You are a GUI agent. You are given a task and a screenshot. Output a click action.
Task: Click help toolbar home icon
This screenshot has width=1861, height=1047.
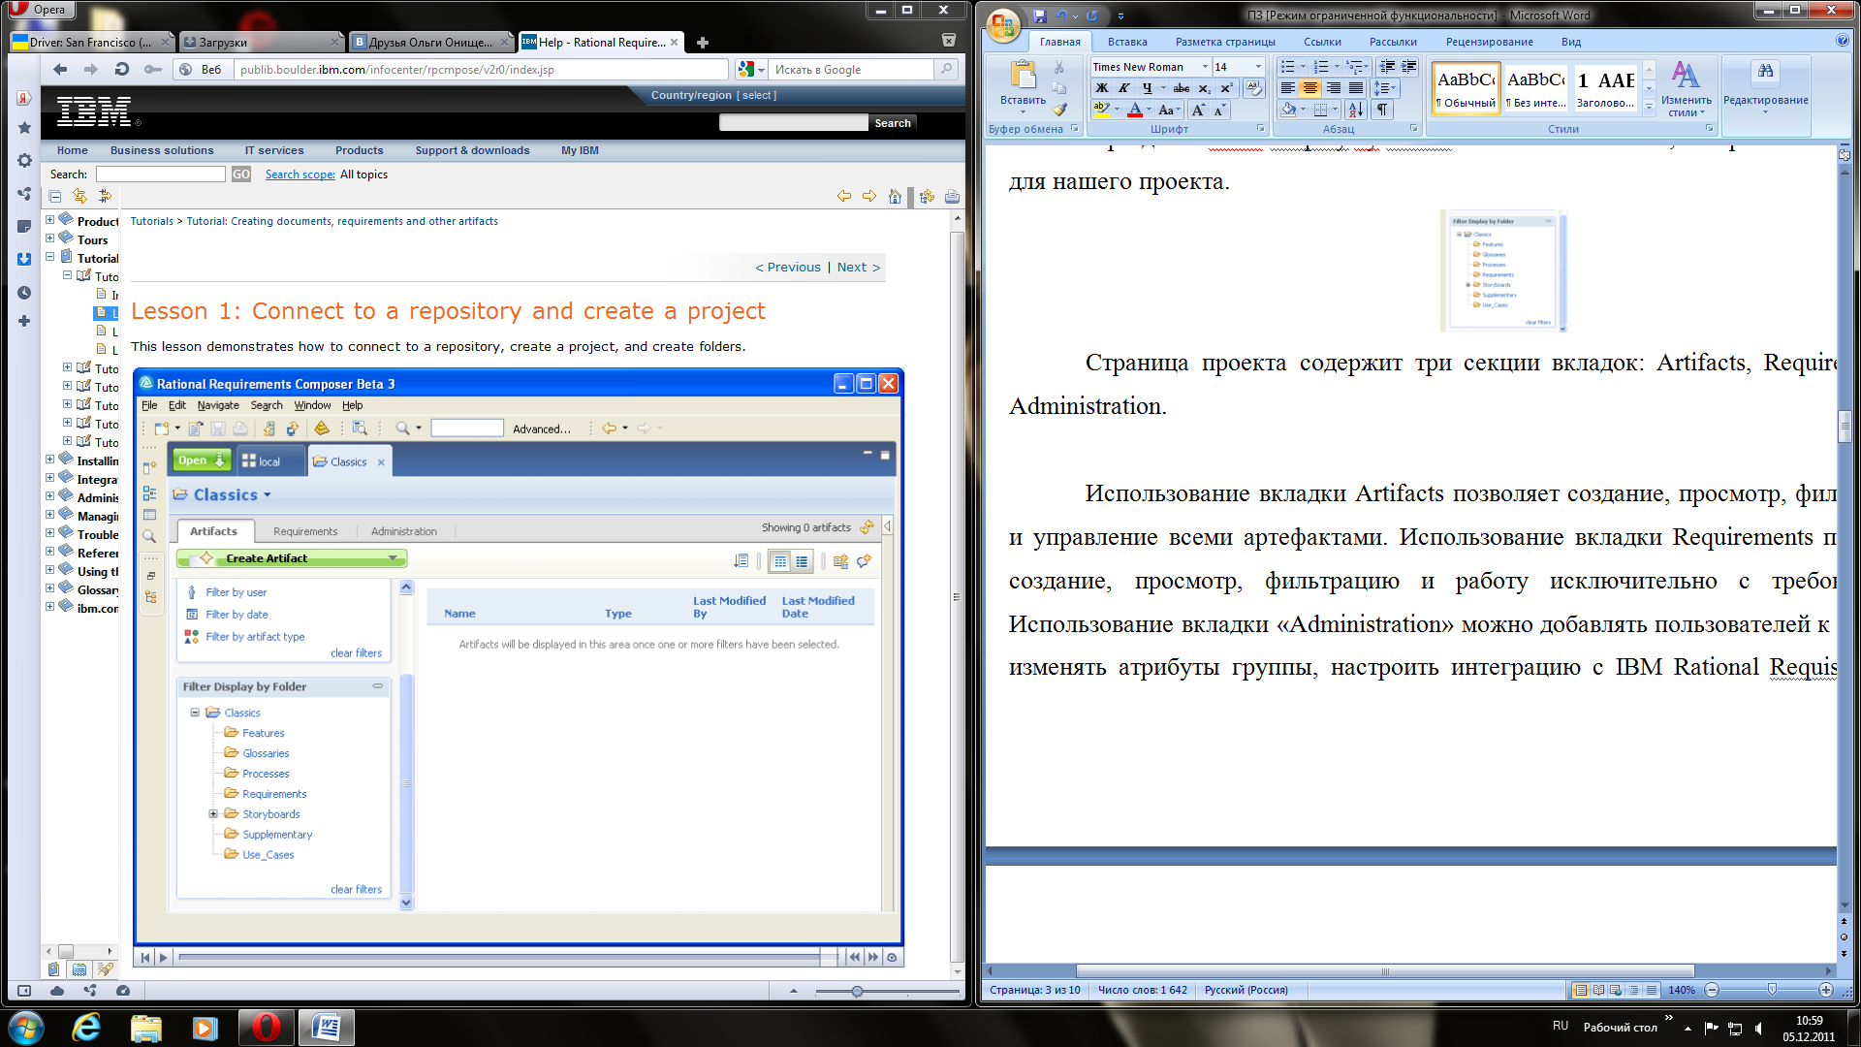pos(895,197)
